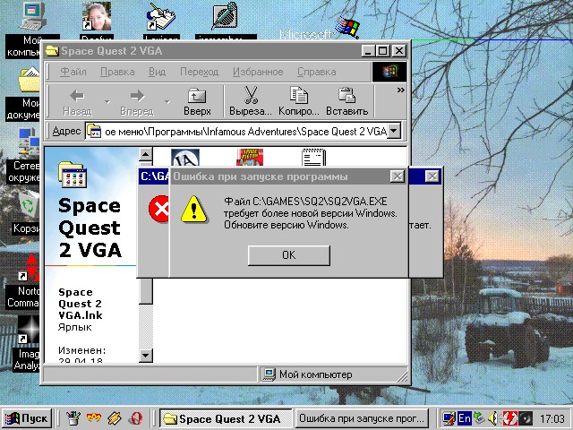The image size is (573, 430).
Task: Open the Назад history dropdown arrow
Action: click(x=107, y=101)
